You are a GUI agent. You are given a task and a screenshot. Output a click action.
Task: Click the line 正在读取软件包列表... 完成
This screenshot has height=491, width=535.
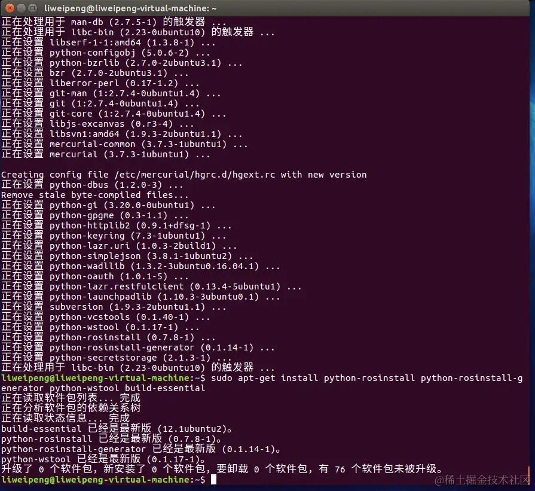pyautogui.click(x=71, y=398)
